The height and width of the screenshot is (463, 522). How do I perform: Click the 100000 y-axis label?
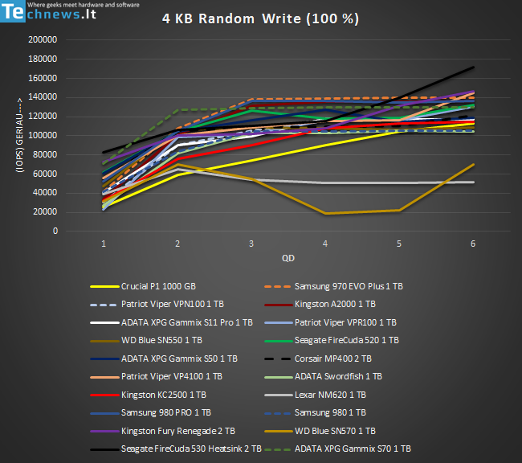(x=43, y=135)
